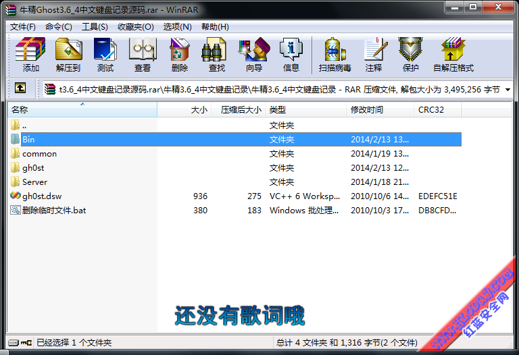
Task: Select the gh0st.dsw file icon
Action: pos(16,196)
